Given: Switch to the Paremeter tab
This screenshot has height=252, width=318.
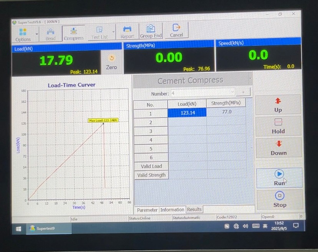Looking at the screenshot, I should pyautogui.click(x=147, y=210).
